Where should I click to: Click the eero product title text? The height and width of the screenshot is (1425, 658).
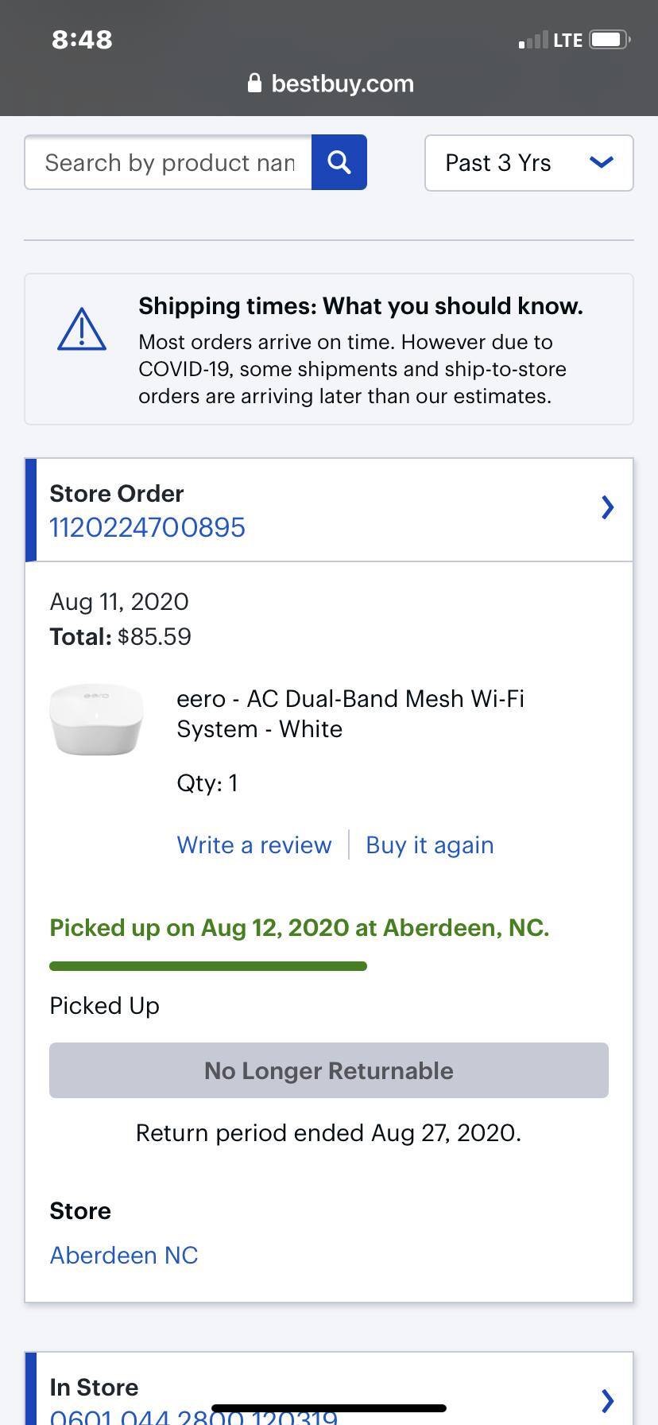350,713
